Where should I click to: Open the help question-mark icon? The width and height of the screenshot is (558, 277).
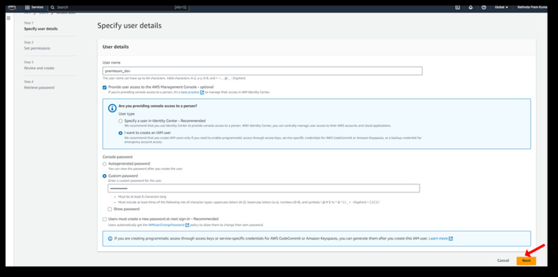pos(484,7)
